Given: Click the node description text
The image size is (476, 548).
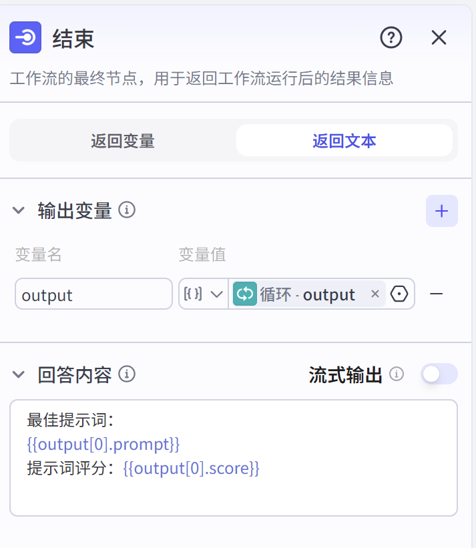Looking at the screenshot, I should tap(202, 78).
